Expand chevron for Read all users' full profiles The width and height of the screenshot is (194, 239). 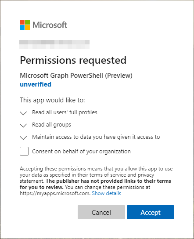[x=23, y=113]
